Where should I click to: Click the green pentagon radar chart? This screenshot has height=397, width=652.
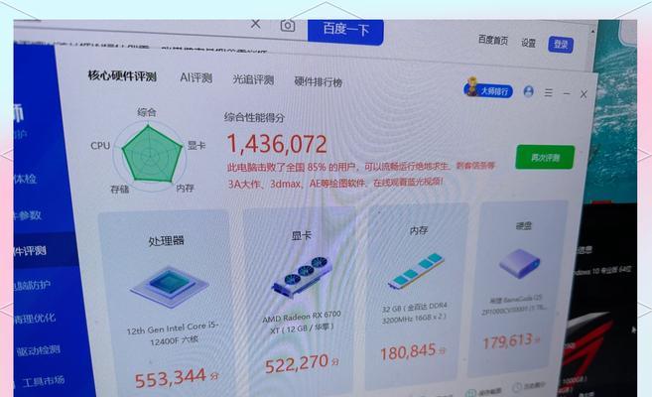coord(152,155)
